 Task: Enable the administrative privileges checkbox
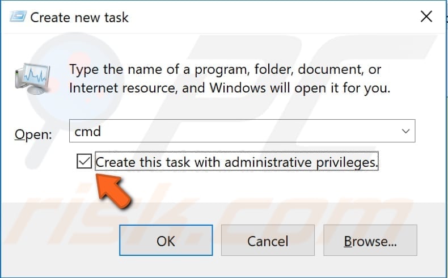click(x=84, y=162)
